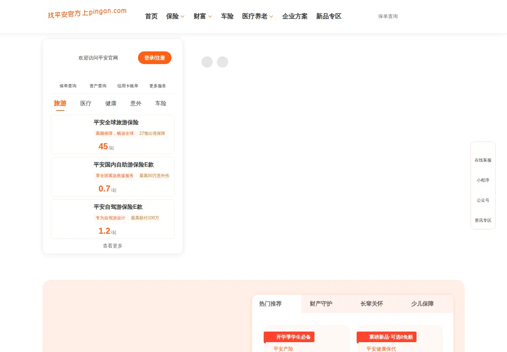Click the 欢迎访问平安官网 greeting text
This screenshot has width=507, height=352.
98,58
